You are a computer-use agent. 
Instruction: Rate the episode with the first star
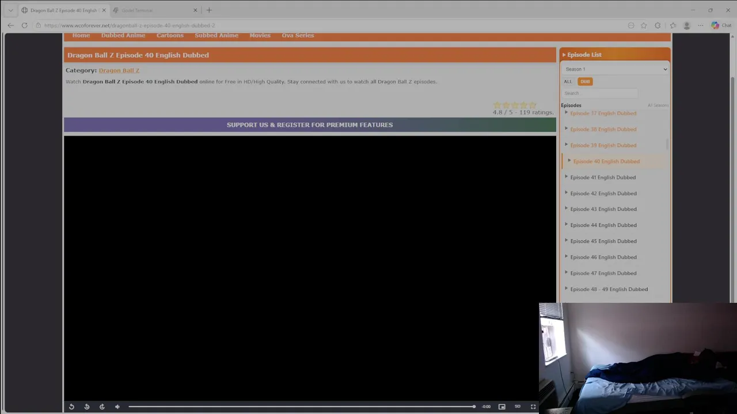click(x=497, y=105)
